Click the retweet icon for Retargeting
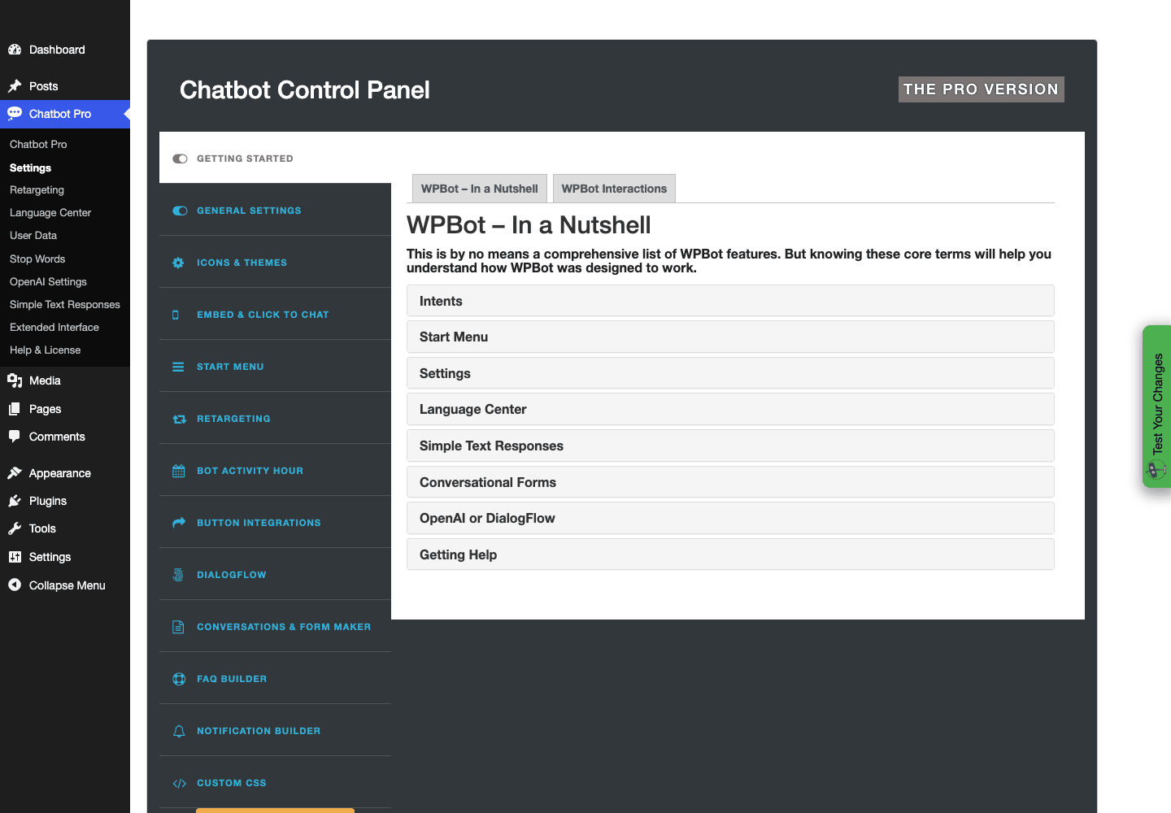 point(179,419)
